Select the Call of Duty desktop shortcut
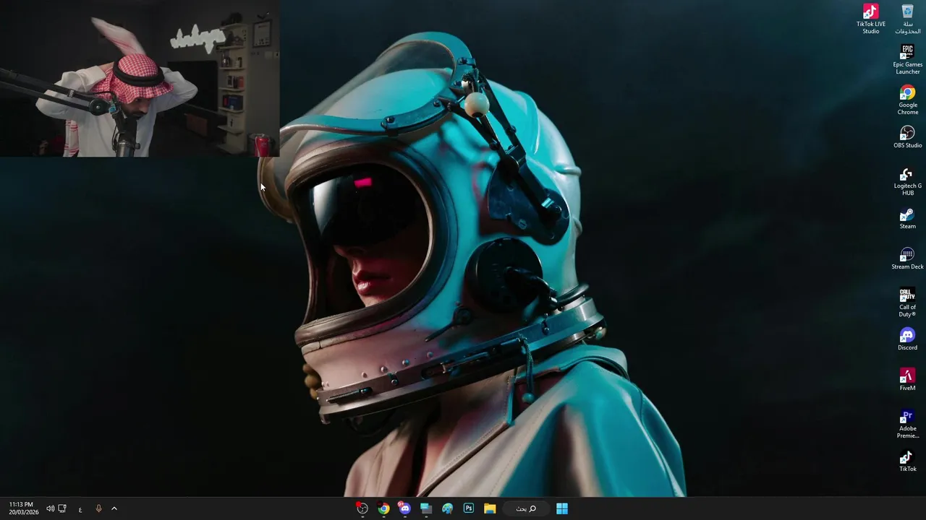The width and height of the screenshot is (926, 520). coord(907,302)
